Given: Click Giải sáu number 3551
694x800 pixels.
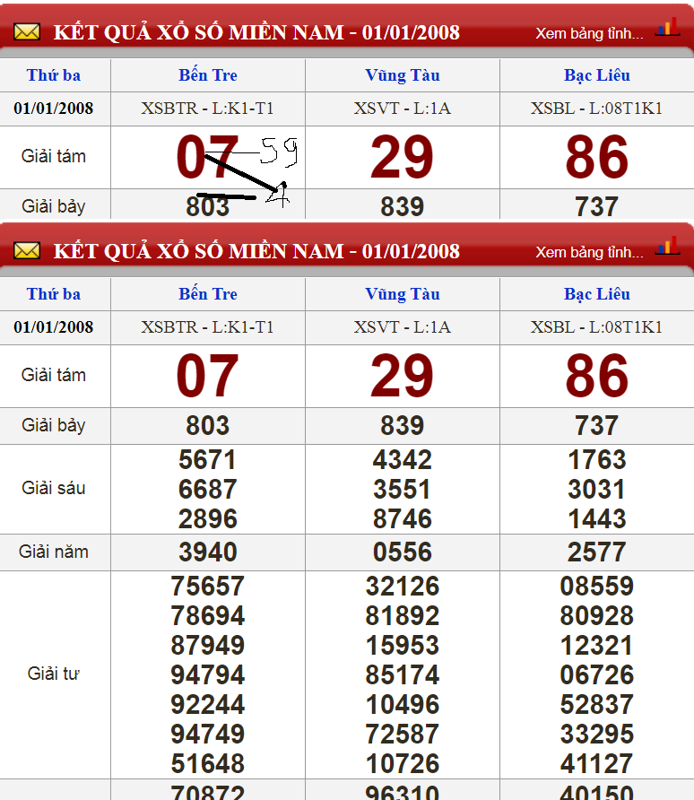Looking at the screenshot, I should tap(403, 490).
